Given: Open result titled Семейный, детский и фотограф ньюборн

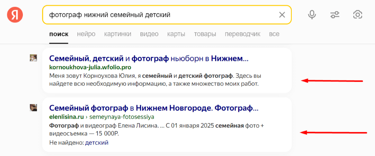Looking at the screenshot, I should click(x=149, y=58).
